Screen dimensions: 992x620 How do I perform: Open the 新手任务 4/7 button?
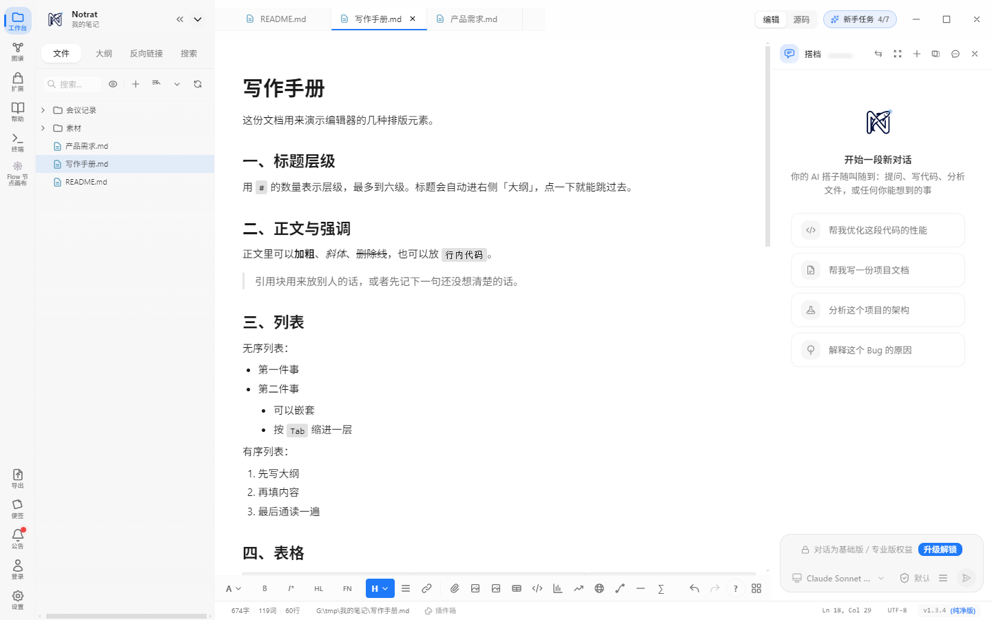point(860,19)
